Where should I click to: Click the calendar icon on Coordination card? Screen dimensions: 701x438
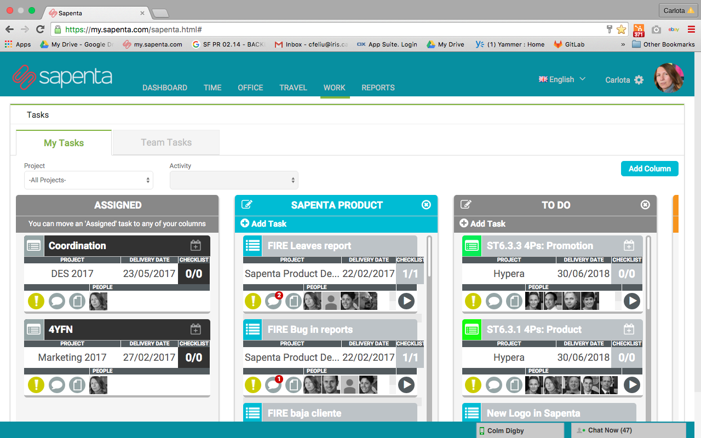[x=196, y=246]
